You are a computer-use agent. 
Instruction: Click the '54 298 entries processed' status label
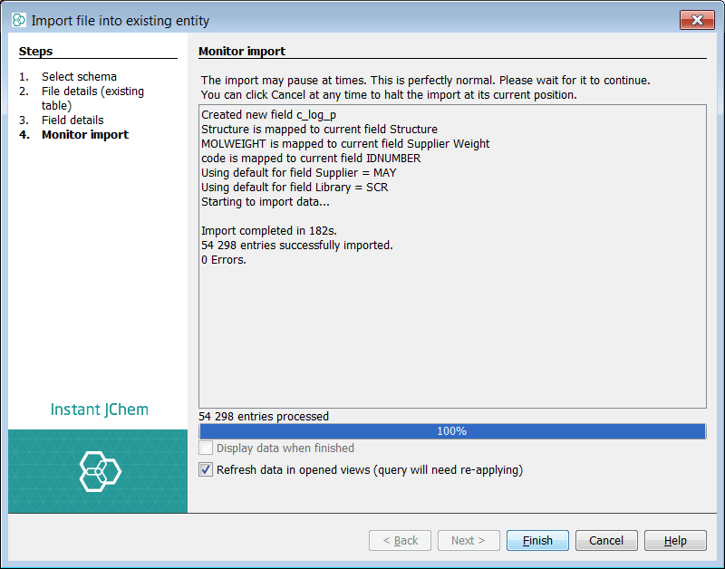(264, 417)
